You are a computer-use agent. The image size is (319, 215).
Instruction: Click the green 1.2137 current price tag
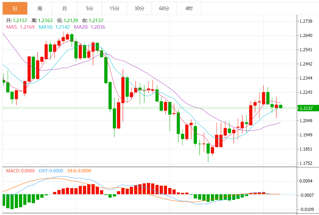[x=308, y=108]
